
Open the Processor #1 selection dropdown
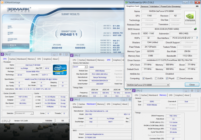tap(24, 113)
